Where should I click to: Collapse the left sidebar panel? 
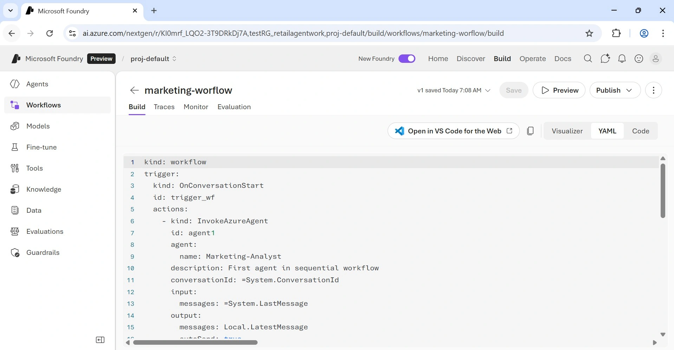click(100, 340)
